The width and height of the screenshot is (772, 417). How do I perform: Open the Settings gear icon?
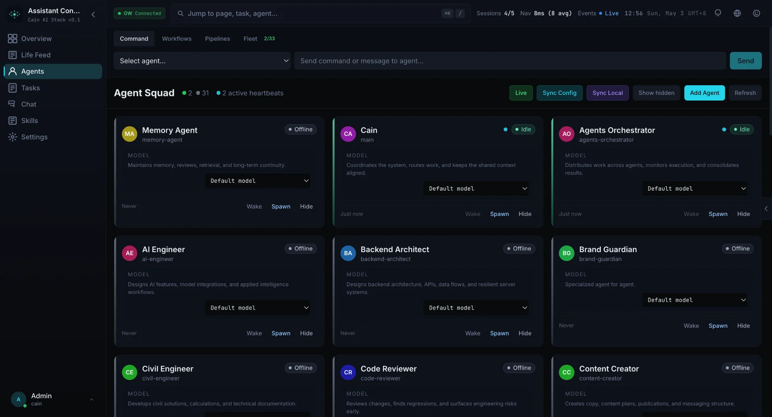(12, 137)
